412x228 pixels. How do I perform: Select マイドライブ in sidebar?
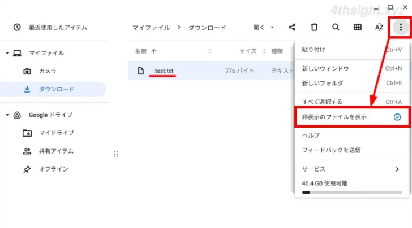click(57, 133)
